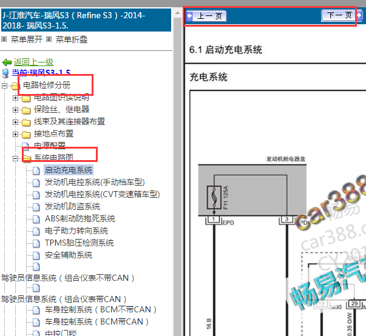Click page icon beside 启动充电系统
This screenshot has height=336, width=366.
click(x=36, y=170)
